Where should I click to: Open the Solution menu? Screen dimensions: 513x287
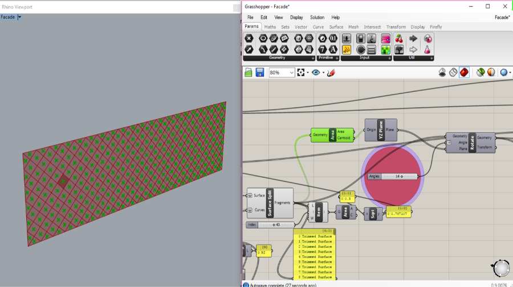(317, 17)
